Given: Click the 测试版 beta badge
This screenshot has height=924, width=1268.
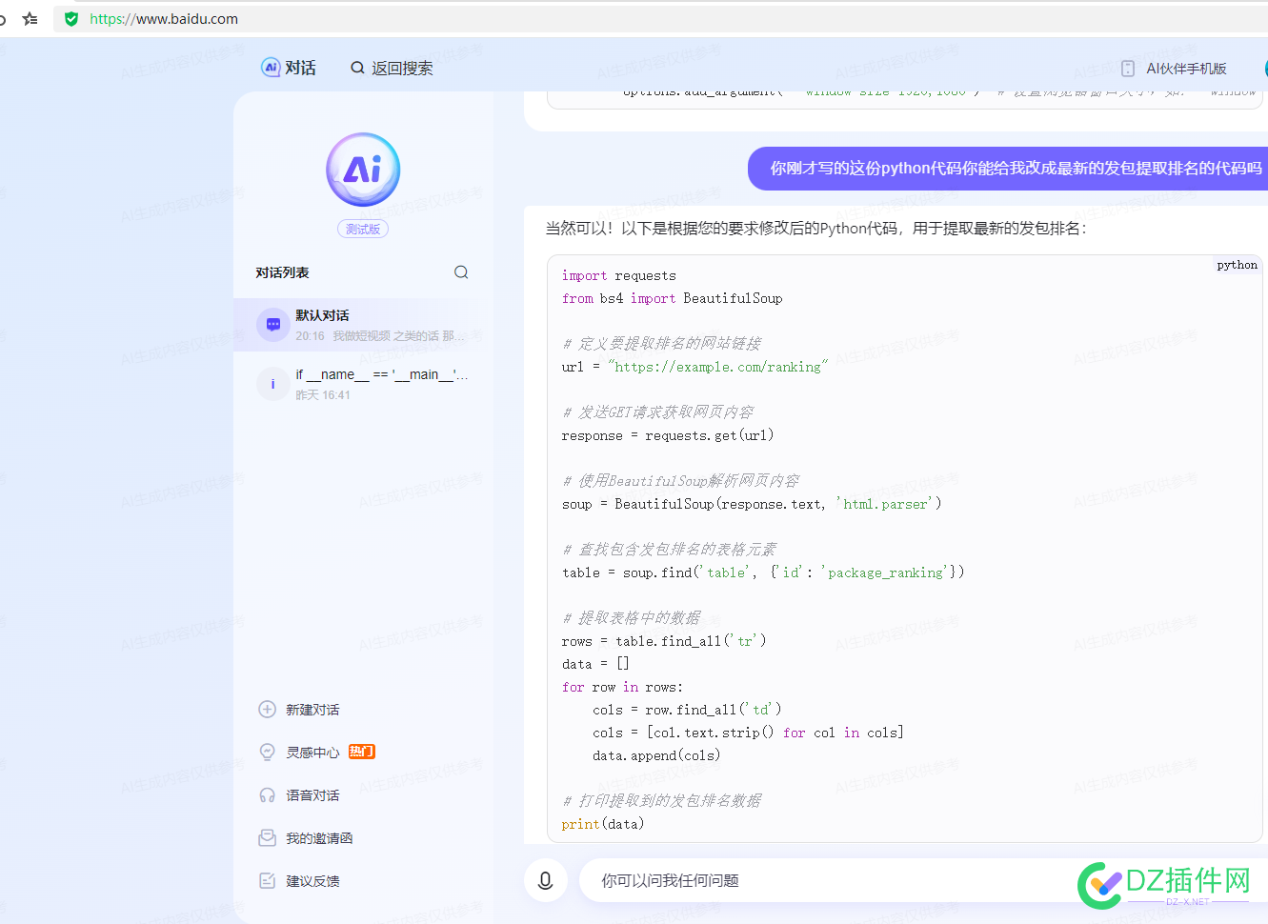Looking at the screenshot, I should point(363,229).
